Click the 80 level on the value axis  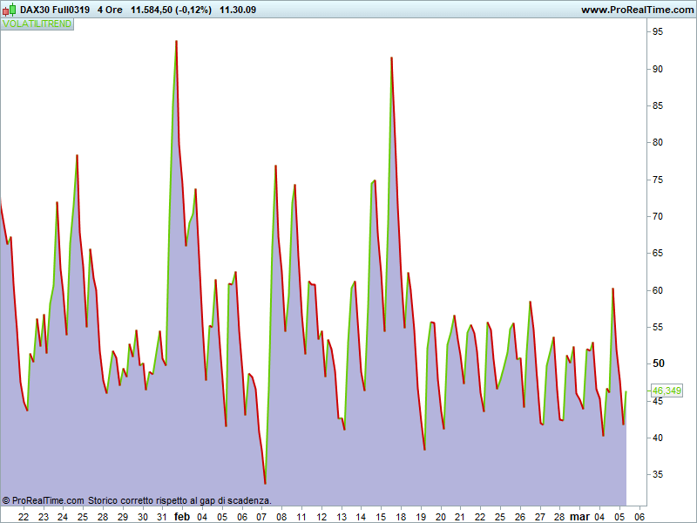click(658, 143)
